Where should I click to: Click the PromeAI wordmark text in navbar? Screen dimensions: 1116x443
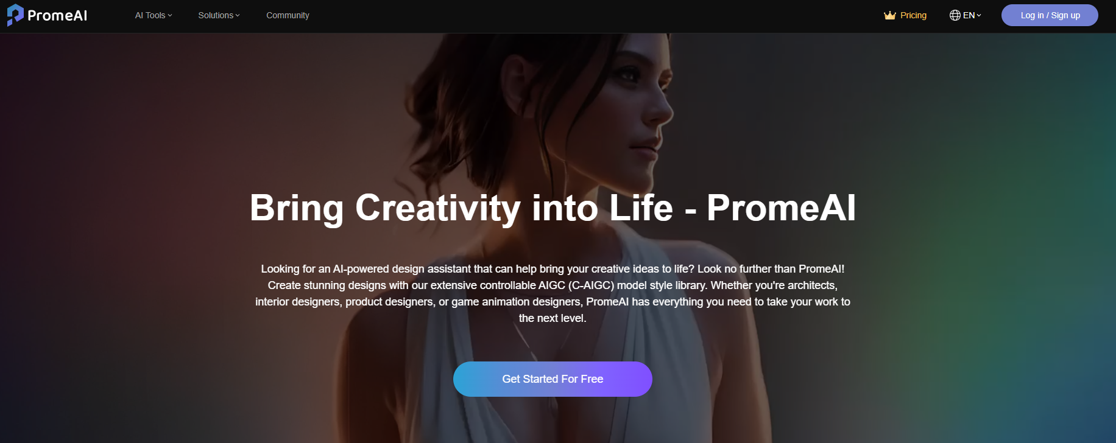click(57, 16)
